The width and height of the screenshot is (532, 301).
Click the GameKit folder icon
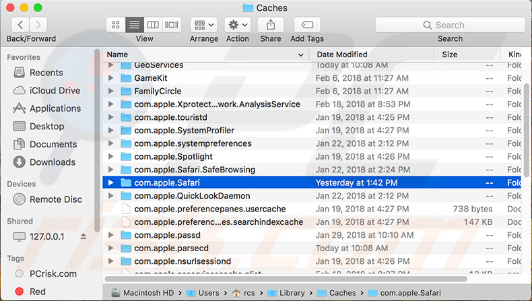pyautogui.click(x=126, y=78)
